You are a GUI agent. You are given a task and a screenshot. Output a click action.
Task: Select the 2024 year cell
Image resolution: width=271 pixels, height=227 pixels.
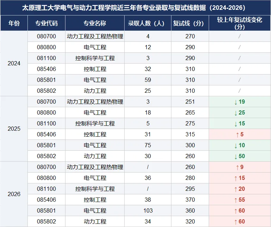[x=14, y=63]
